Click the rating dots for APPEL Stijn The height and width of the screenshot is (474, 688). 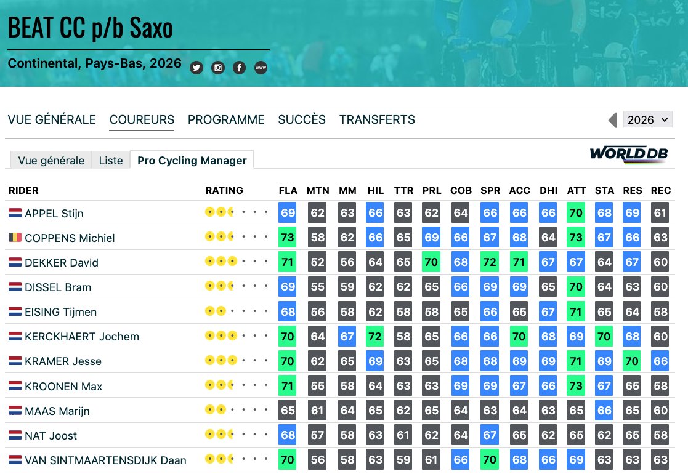(237, 212)
